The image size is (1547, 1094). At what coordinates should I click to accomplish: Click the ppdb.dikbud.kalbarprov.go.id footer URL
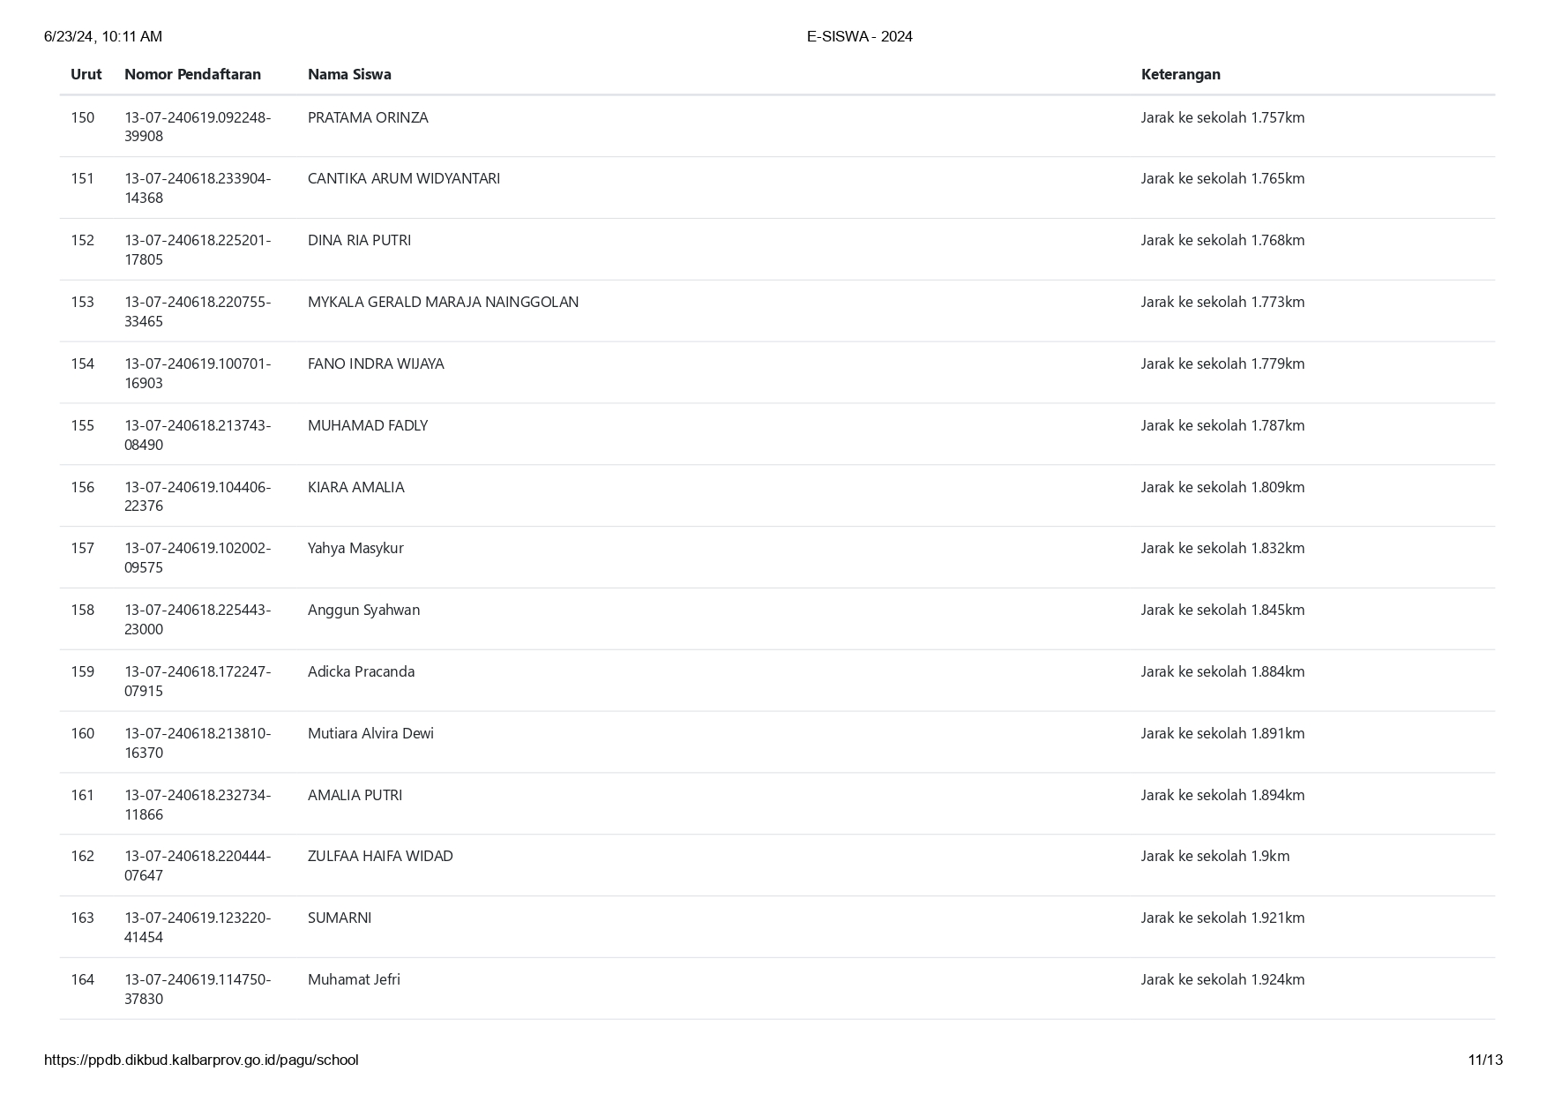(x=201, y=1060)
